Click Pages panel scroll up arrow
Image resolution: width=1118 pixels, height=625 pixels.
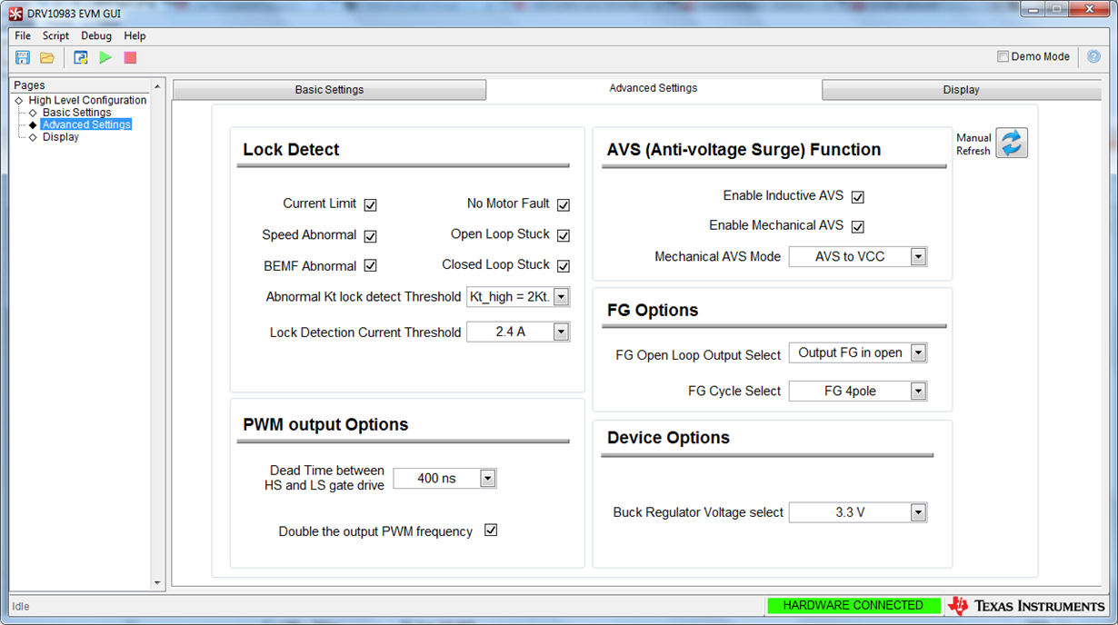157,86
